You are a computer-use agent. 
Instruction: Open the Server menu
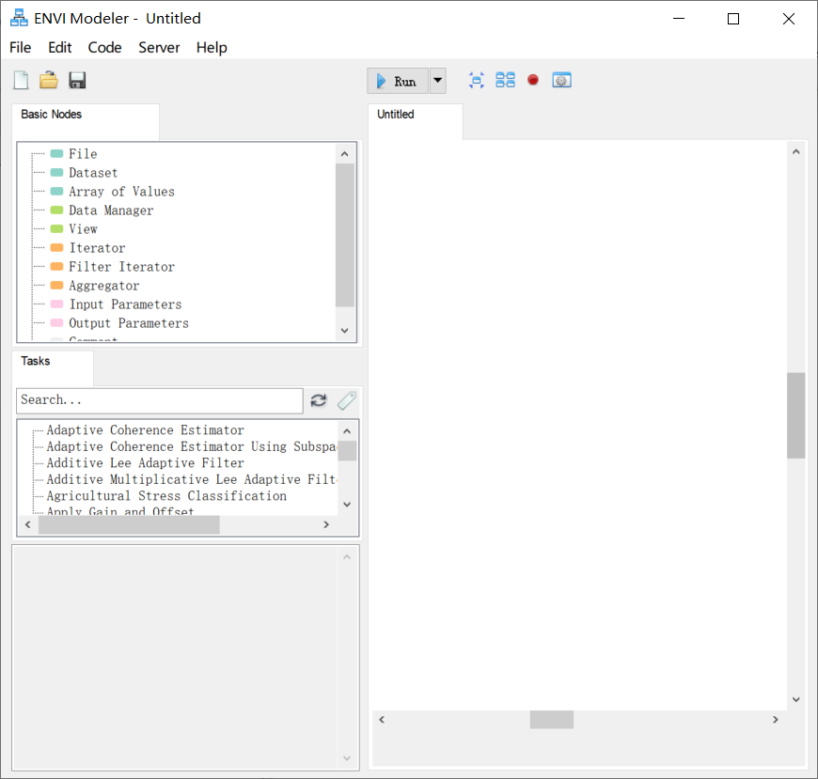tap(159, 47)
